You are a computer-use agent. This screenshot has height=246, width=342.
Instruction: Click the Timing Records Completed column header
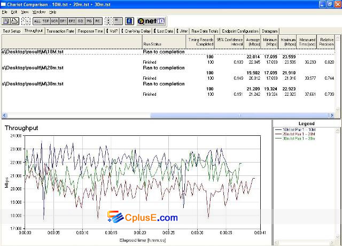[x=200, y=42]
